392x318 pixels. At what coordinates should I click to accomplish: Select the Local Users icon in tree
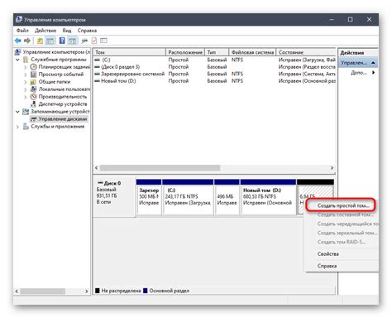33,89
